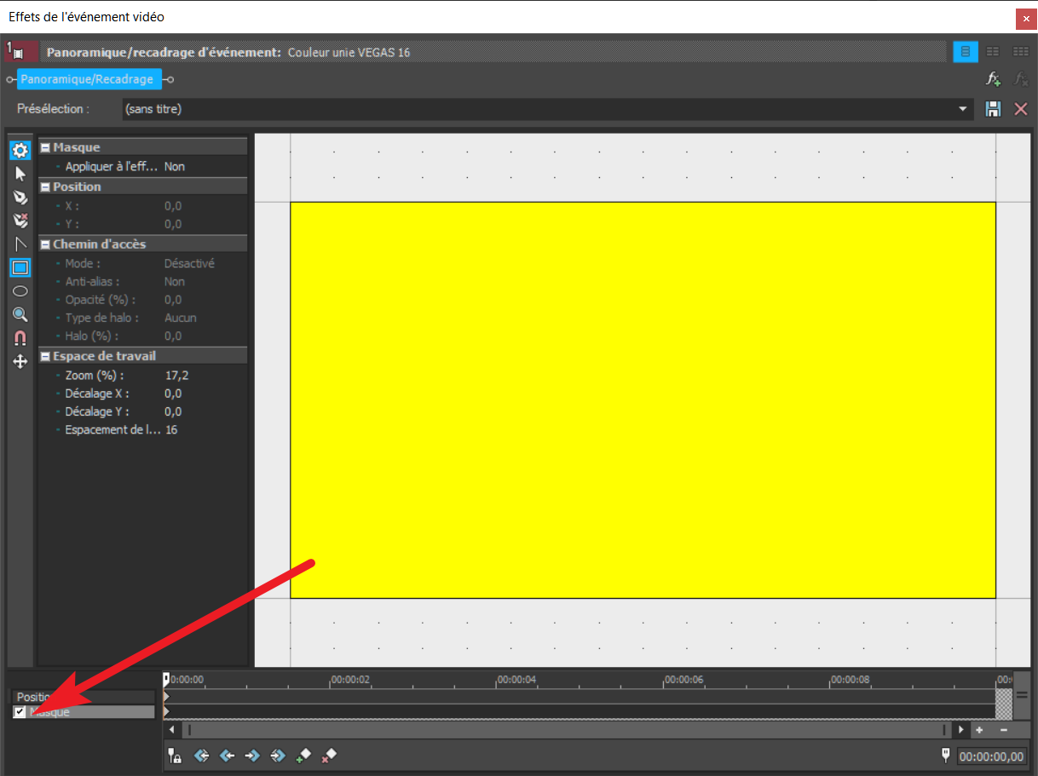
Task: Open the Présélection dropdown arrow
Action: click(964, 109)
